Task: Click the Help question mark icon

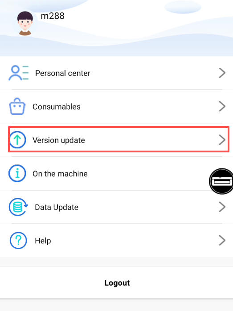Action: [x=18, y=241]
